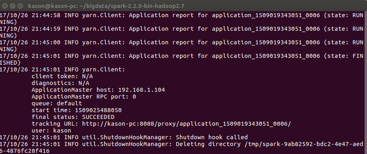Click the 'client token: N/A' line
The image size is (367, 154).
click(62, 76)
